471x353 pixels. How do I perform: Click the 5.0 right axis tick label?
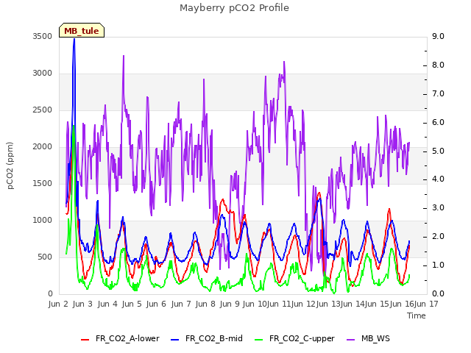438,151
